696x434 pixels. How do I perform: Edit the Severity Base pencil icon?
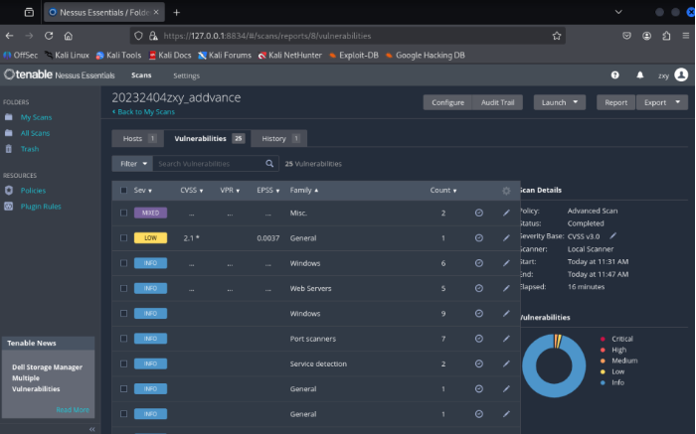click(x=613, y=235)
